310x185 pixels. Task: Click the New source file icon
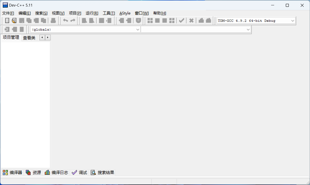coord(7,21)
